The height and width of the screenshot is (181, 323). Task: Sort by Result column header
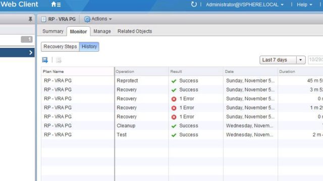pos(196,71)
